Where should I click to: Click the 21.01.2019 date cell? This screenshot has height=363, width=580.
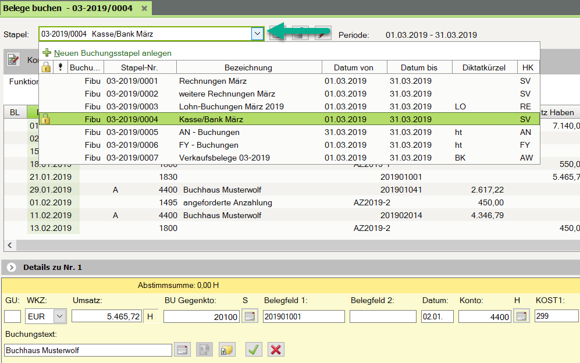point(51,177)
